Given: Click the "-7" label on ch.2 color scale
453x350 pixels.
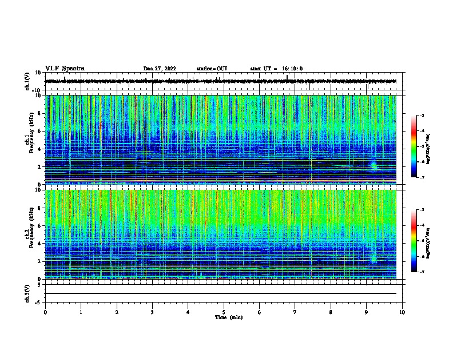Looking at the screenshot, I should 422,272.
